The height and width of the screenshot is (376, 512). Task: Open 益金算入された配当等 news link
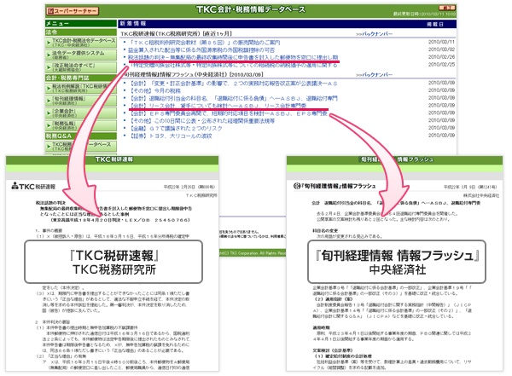[201, 50]
